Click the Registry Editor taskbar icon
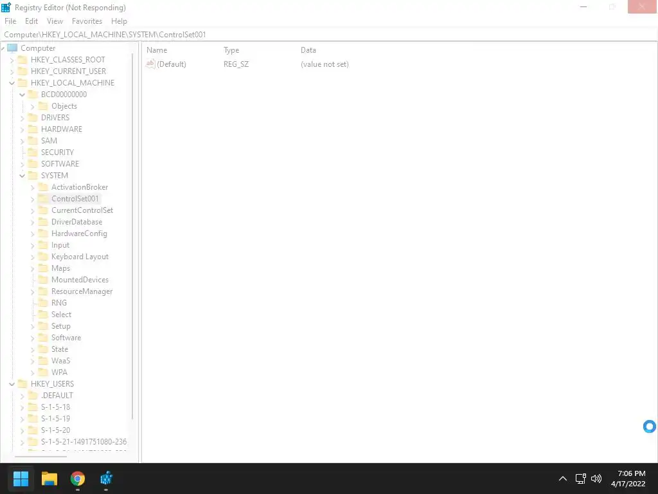The image size is (658, 494). [x=106, y=479]
